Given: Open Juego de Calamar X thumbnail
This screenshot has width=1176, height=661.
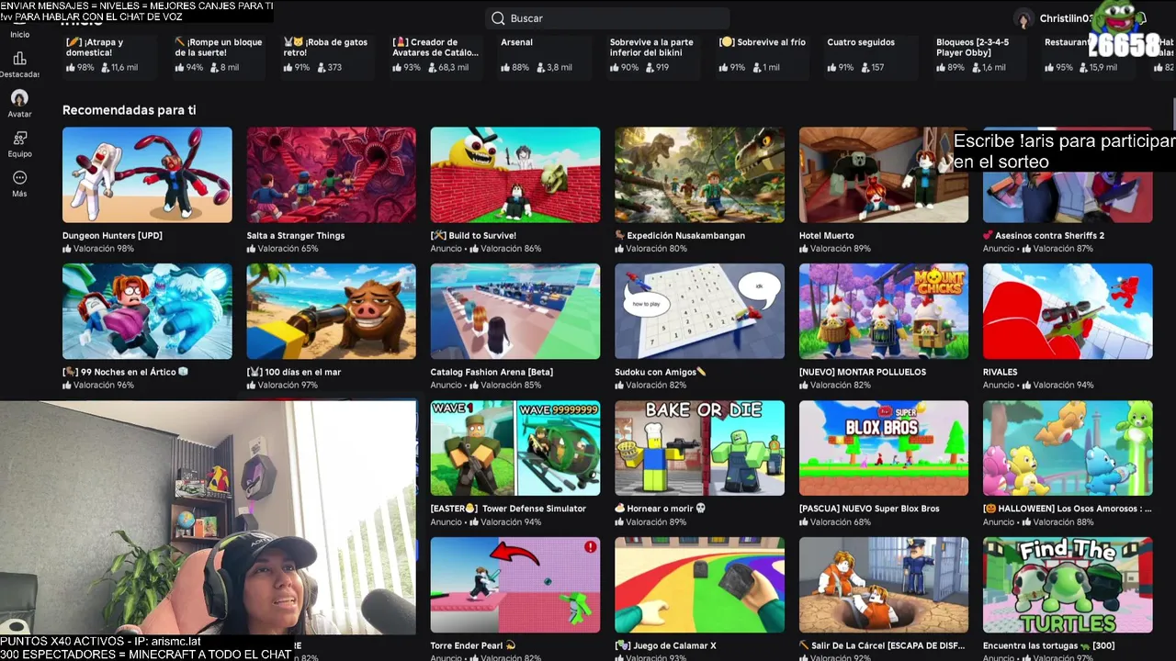Looking at the screenshot, I should coord(699,585).
